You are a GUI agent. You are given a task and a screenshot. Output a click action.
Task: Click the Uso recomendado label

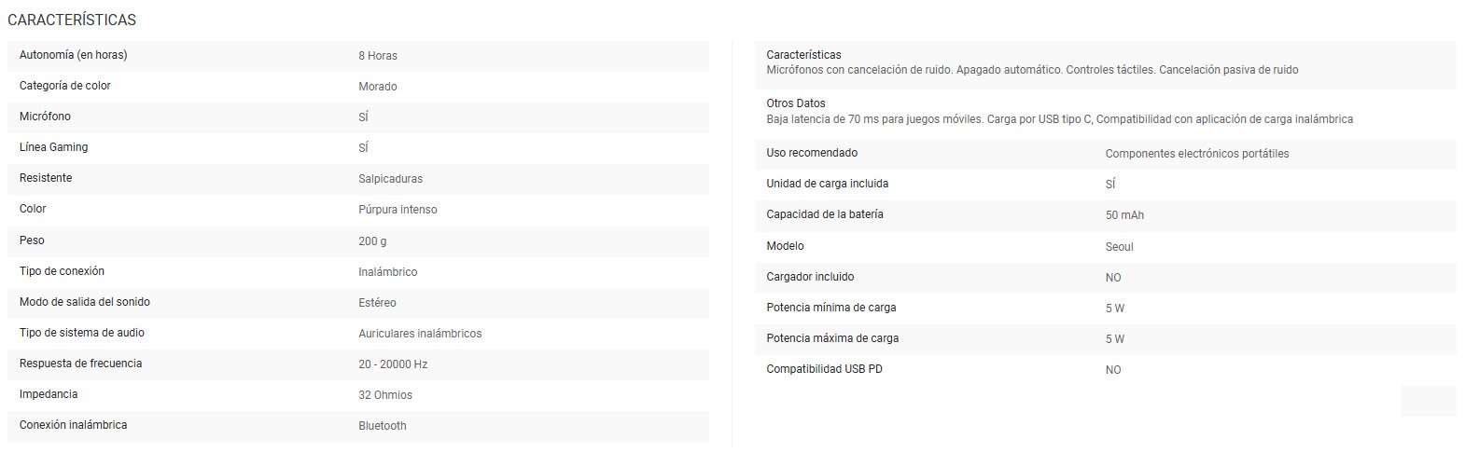click(x=811, y=153)
